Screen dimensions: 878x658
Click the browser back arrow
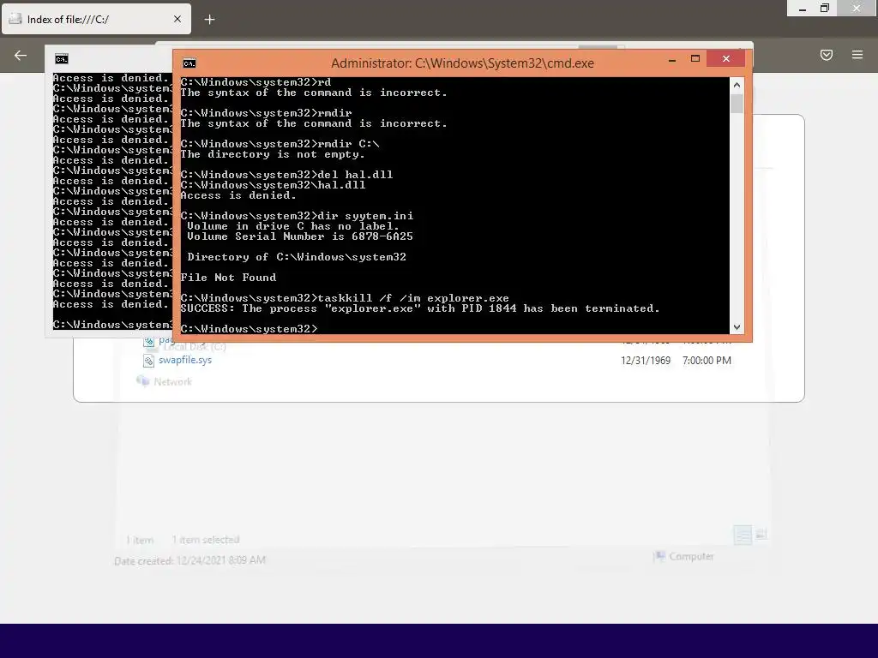click(21, 55)
